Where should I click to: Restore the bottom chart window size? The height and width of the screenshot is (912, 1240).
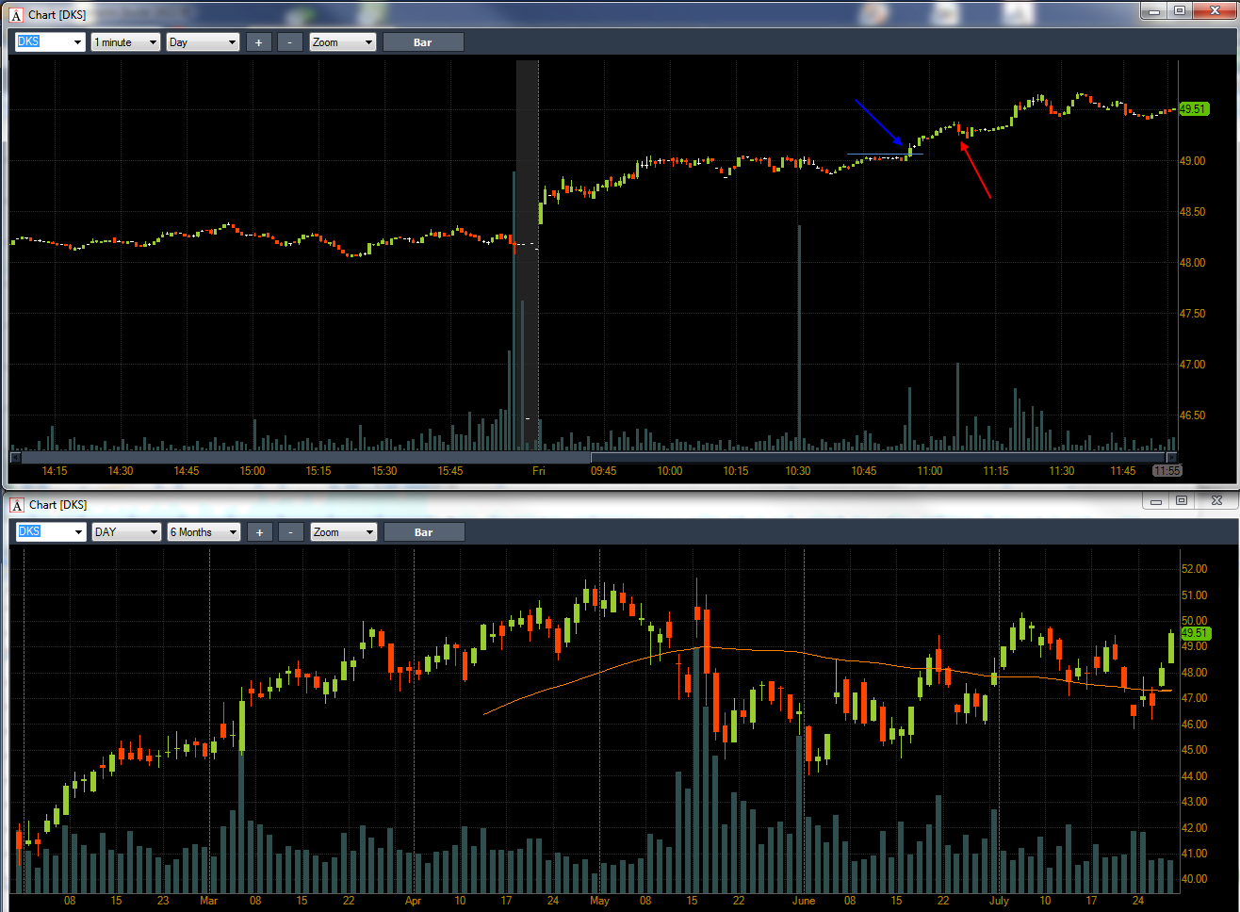click(x=1182, y=501)
